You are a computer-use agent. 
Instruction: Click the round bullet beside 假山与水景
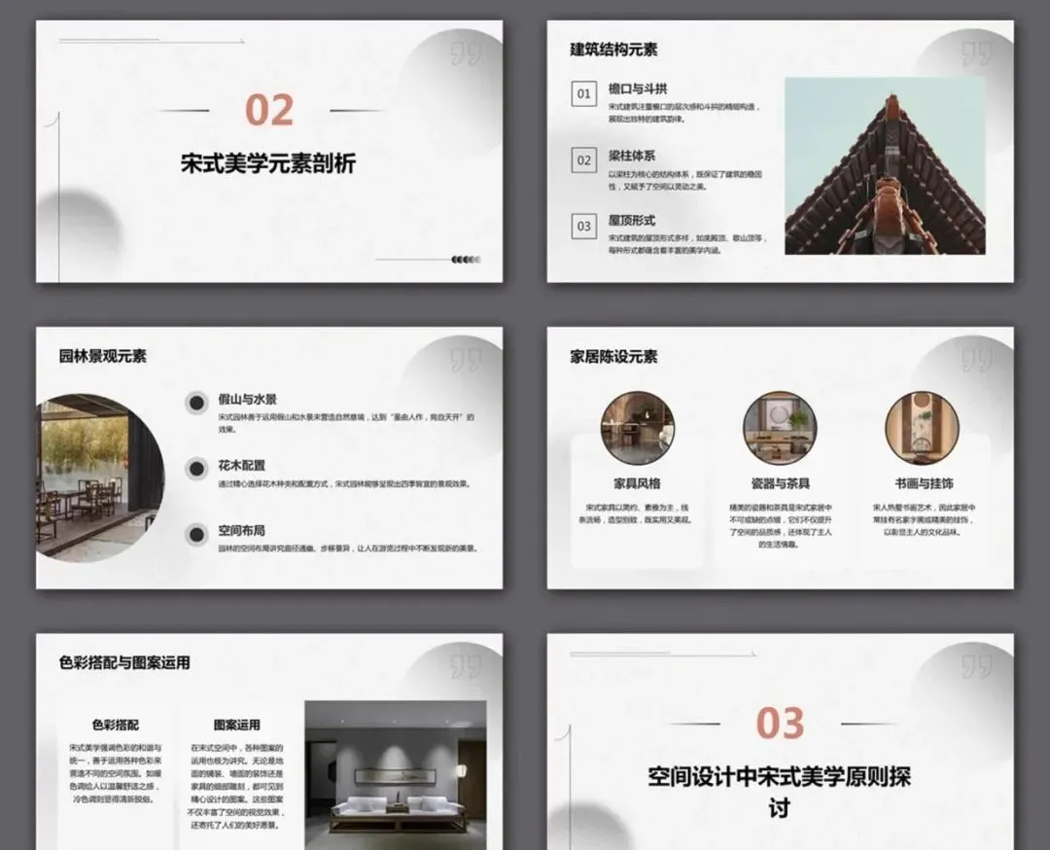point(196,404)
